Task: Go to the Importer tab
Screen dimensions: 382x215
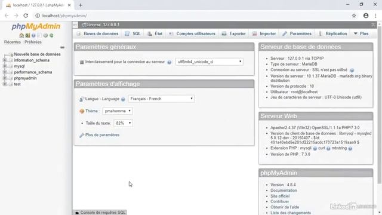Action: [264, 33]
